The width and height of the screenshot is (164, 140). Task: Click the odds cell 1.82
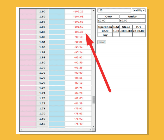coord(42,52)
